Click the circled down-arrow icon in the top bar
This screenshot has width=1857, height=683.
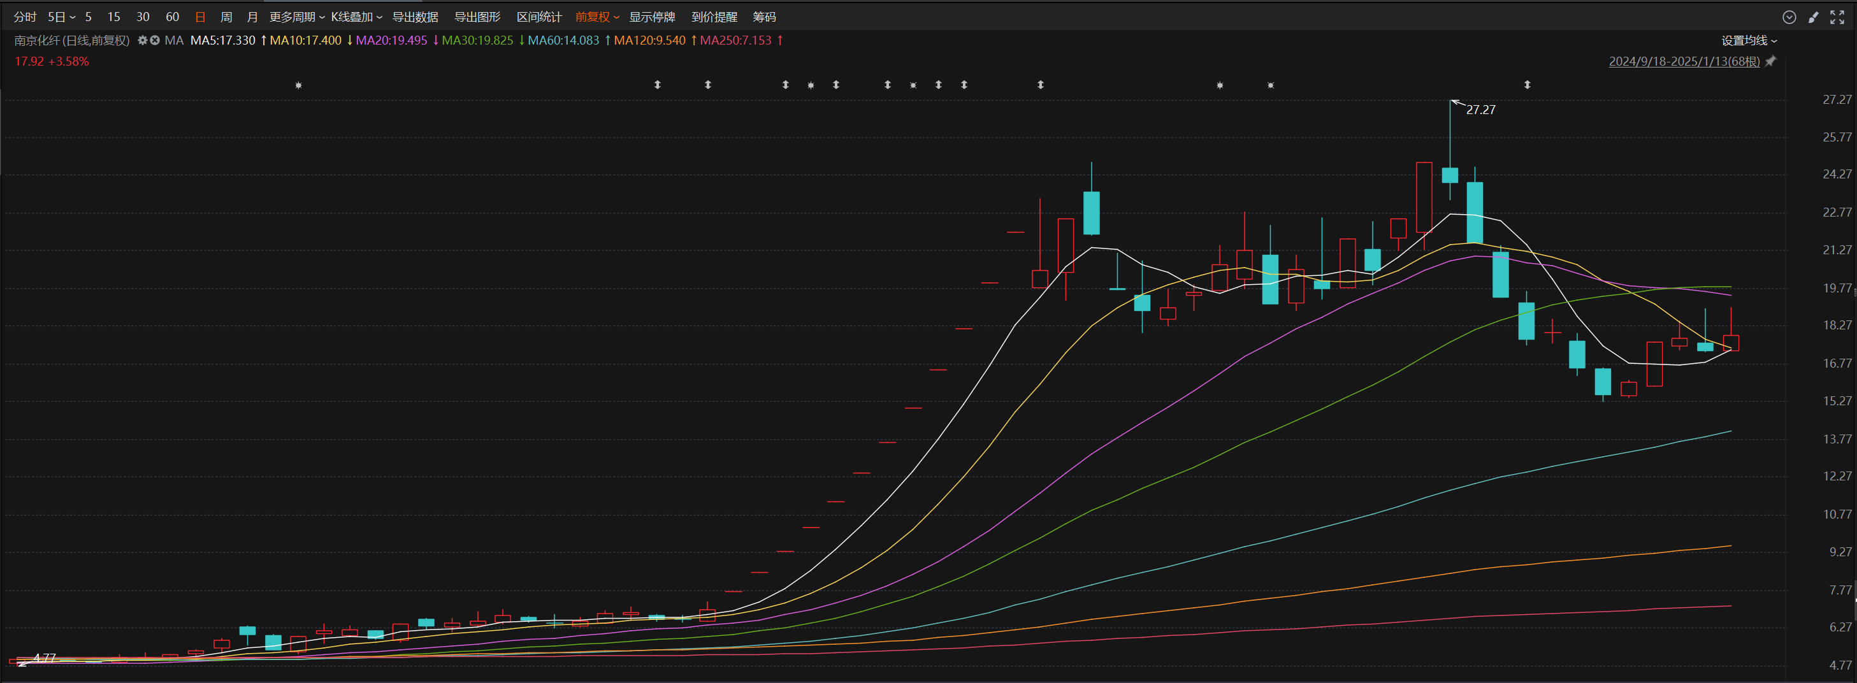(x=1789, y=17)
